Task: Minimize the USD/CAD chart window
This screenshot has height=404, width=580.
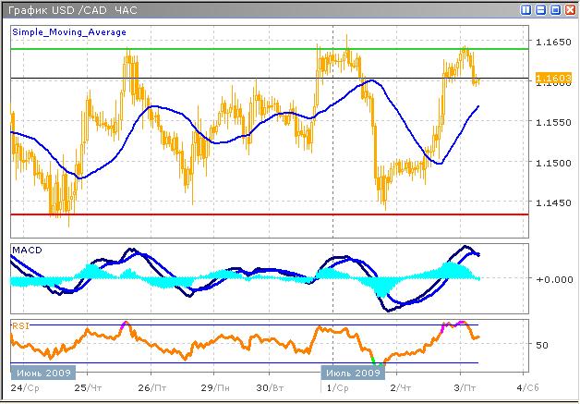Action: coord(539,8)
